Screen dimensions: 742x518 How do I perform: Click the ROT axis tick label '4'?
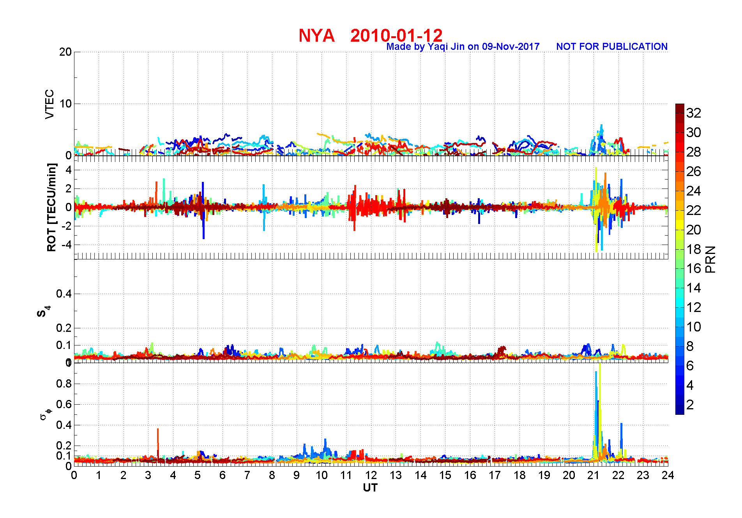[x=69, y=170]
